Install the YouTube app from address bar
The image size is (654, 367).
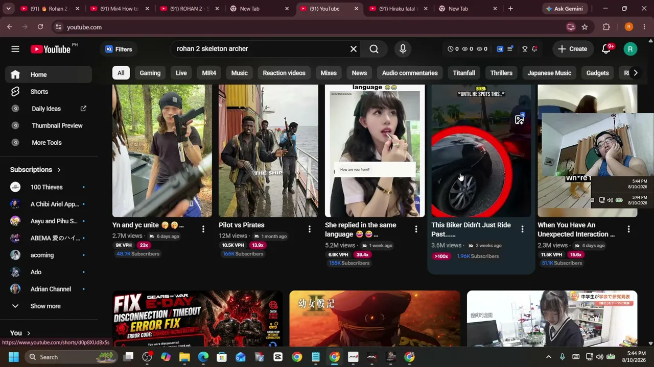click(571, 27)
